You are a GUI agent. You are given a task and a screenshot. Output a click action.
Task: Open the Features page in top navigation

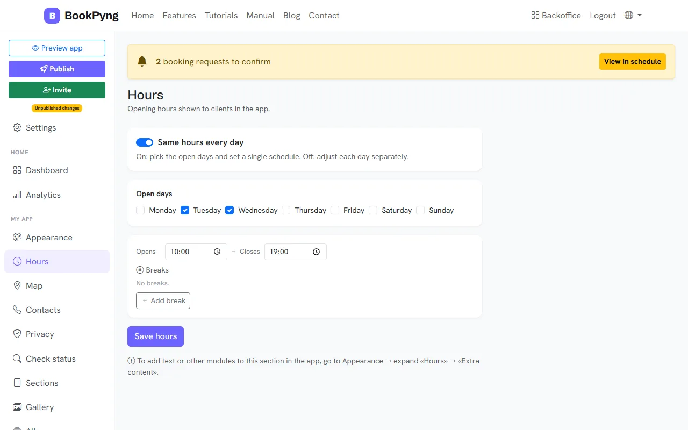[179, 16]
